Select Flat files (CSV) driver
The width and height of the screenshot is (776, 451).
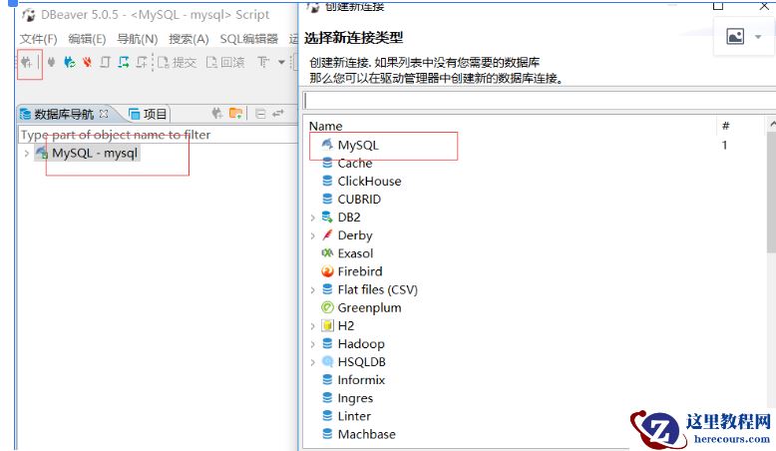[378, 289]
